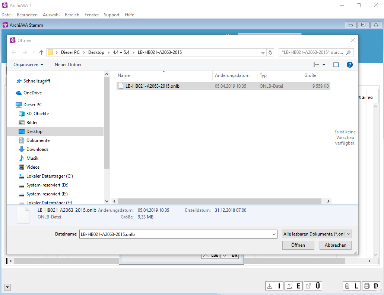The height and width of the screenshot is (295, 384).
Task: Click the transfer button labeled Ü
Action: coord(313,286)
